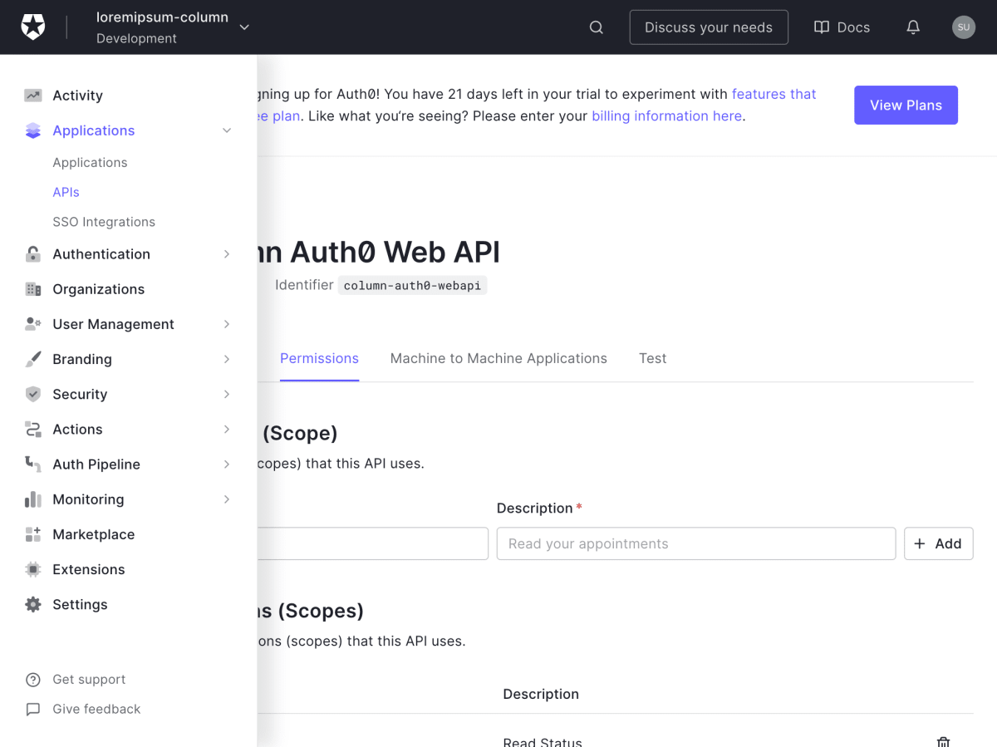Select APIs submenu item

[66, 193]
